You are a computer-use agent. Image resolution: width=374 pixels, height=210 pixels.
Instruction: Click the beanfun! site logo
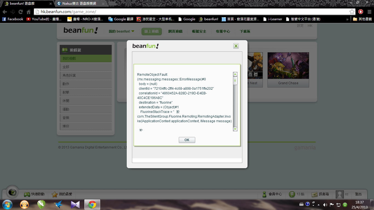coord(80,30)
